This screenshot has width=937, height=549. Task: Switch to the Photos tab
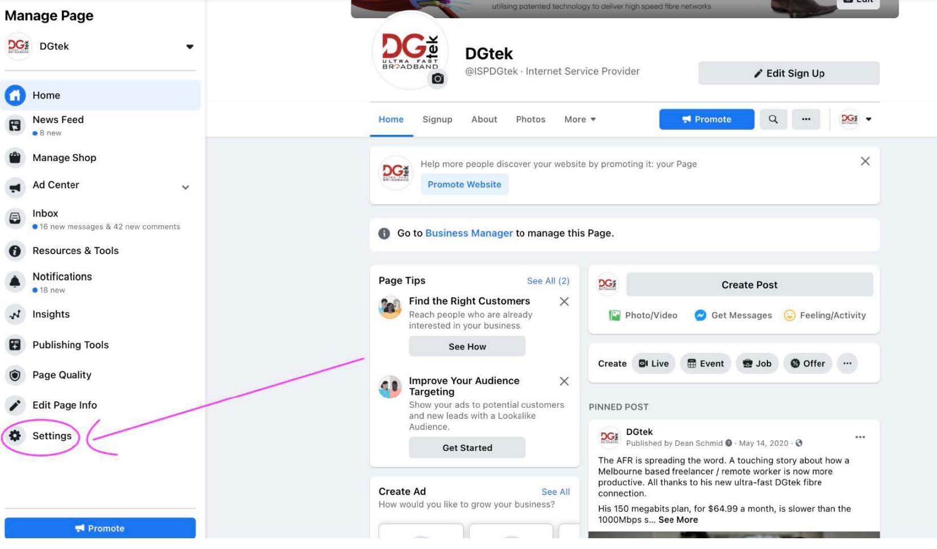click(x=530, y=119)
